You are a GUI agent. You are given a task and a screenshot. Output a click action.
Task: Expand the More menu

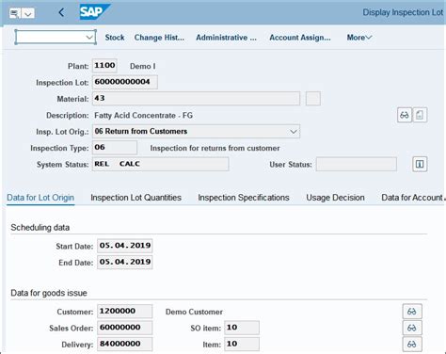[x=359, y=38]
